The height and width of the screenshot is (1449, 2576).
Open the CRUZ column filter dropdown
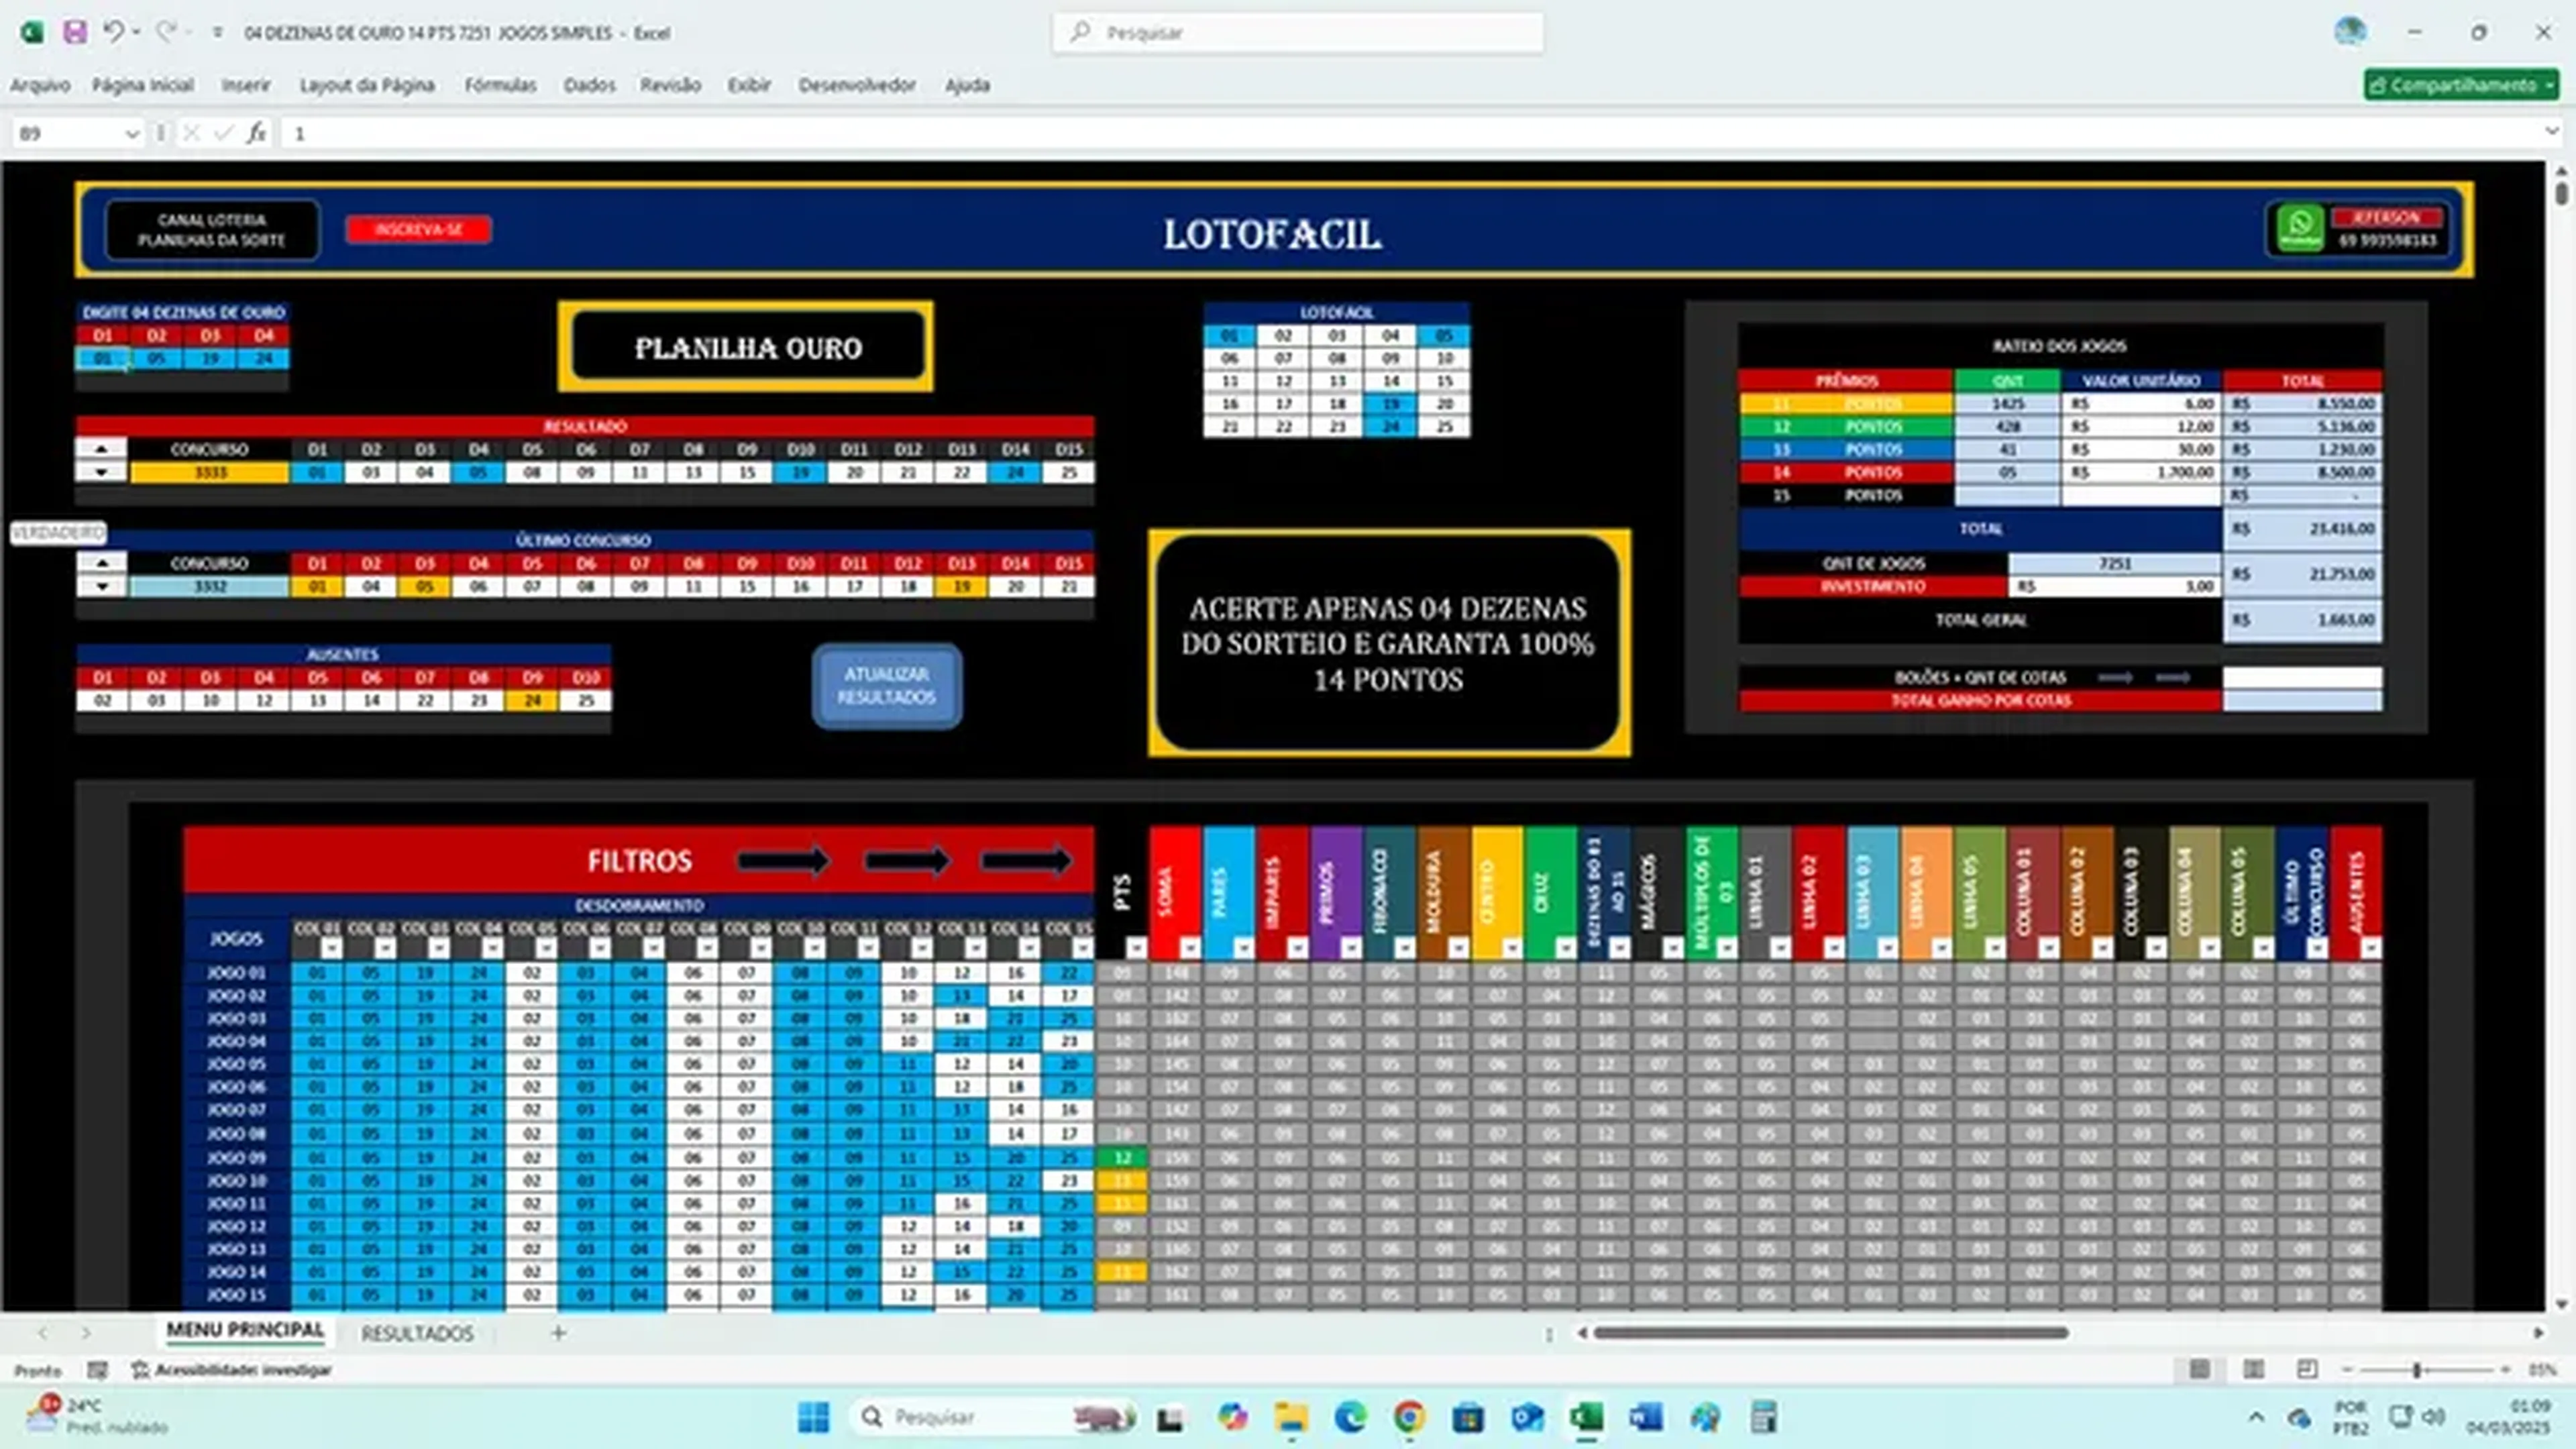[1566, 947]
